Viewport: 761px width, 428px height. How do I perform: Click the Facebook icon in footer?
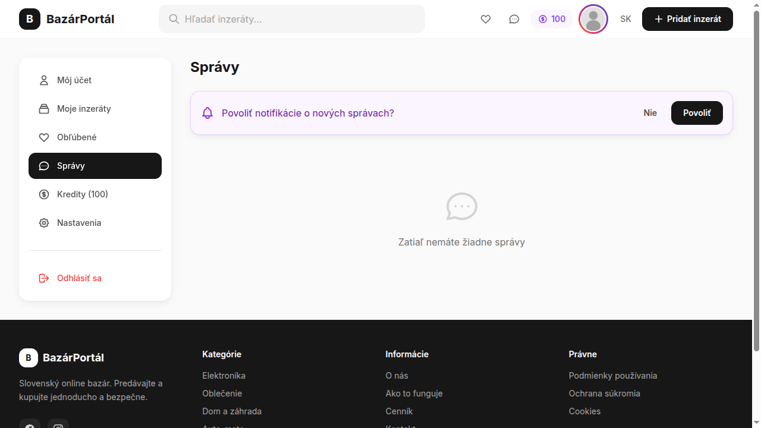[x=30, y=424]
